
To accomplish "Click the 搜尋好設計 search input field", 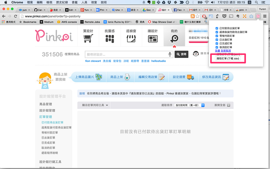I will click(x=127, y=54).
